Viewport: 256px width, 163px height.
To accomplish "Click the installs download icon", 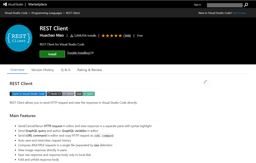I will [71, 35].
